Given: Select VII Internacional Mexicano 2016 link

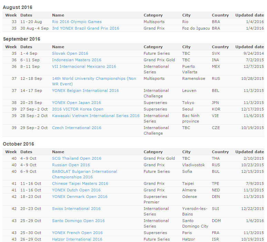Looking at the screenshot, I should 84,66.
